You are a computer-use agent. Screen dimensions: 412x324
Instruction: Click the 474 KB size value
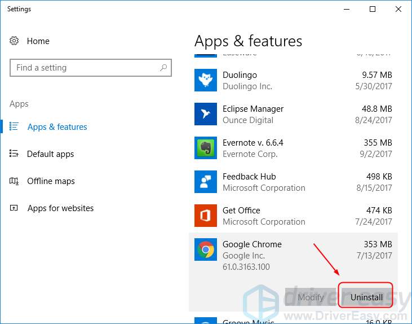click(379, 211)
